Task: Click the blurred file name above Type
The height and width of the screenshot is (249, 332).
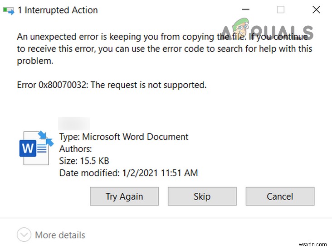Action: [74, 124]
